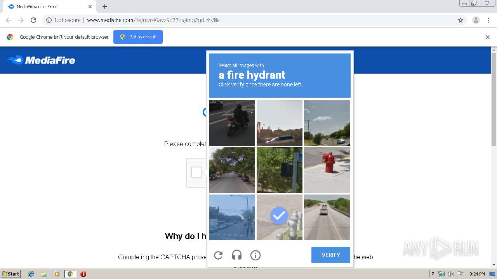Reload the CAPTCHA challenge images

click(218, 255)
